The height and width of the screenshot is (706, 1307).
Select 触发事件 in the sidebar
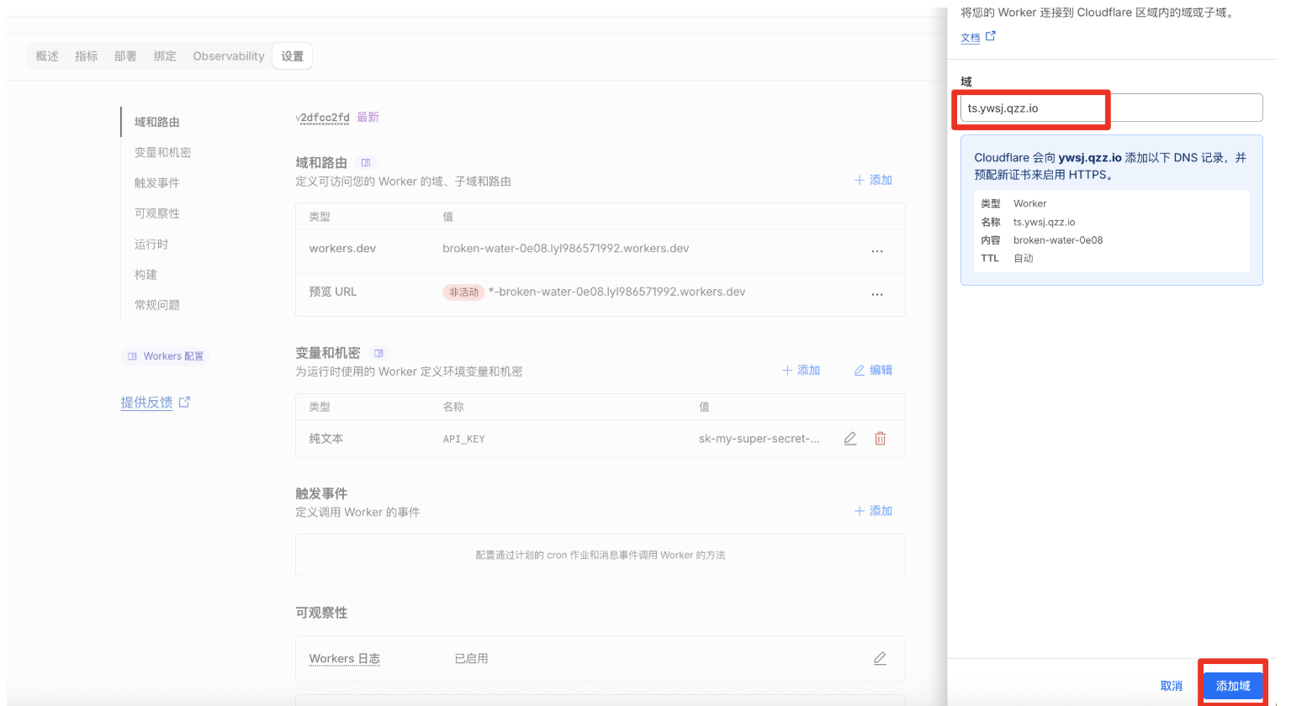156,182
